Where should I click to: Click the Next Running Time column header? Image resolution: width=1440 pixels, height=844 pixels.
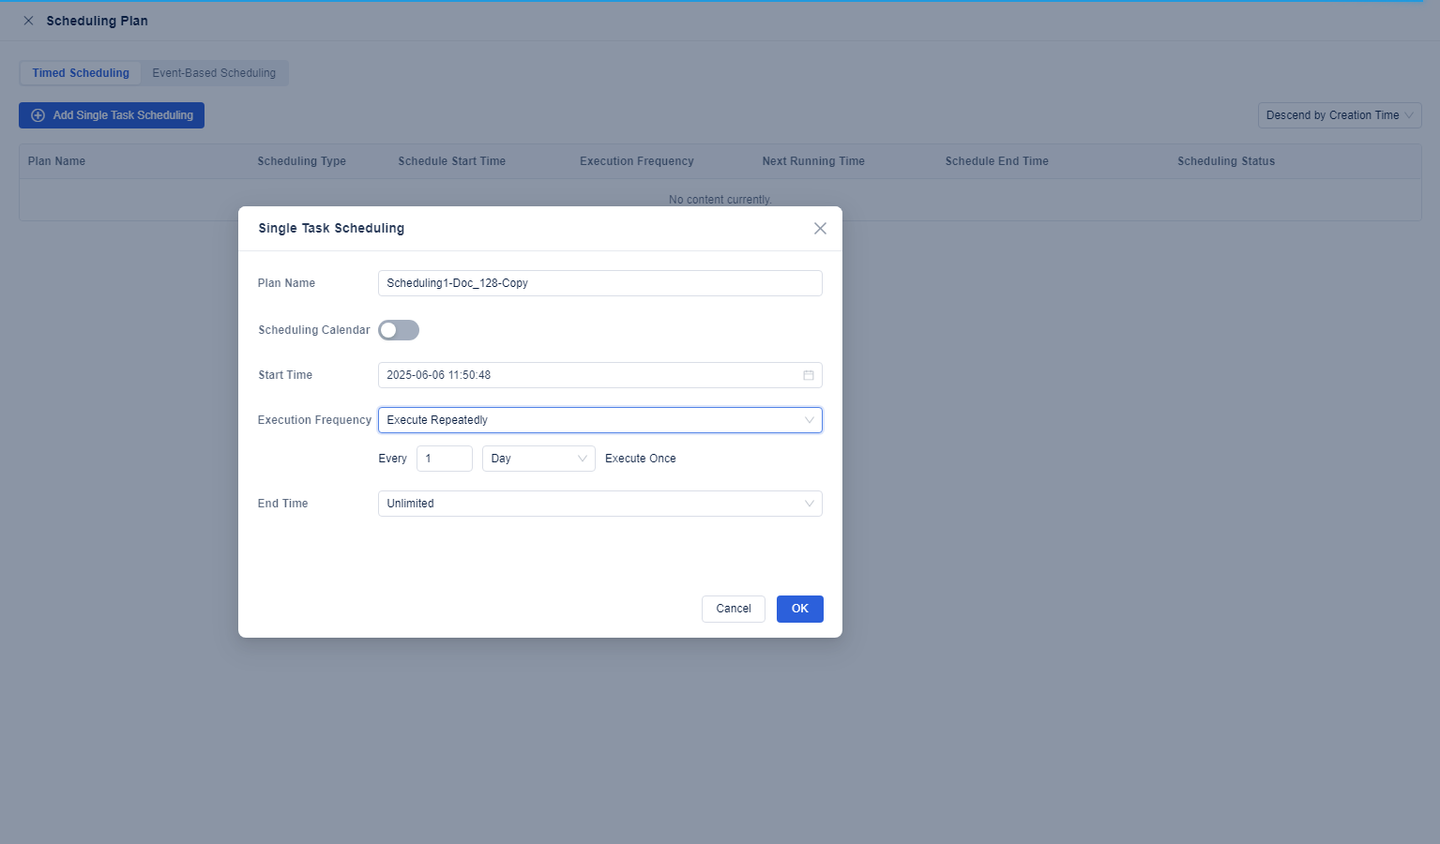click(813, 161)
